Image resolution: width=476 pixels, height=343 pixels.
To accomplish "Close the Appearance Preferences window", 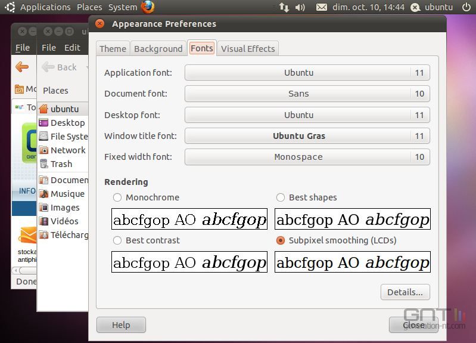I will [99, 24].
